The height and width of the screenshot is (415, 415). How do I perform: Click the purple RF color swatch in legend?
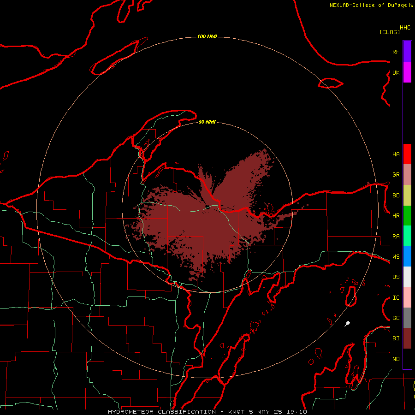pos(407,52)
